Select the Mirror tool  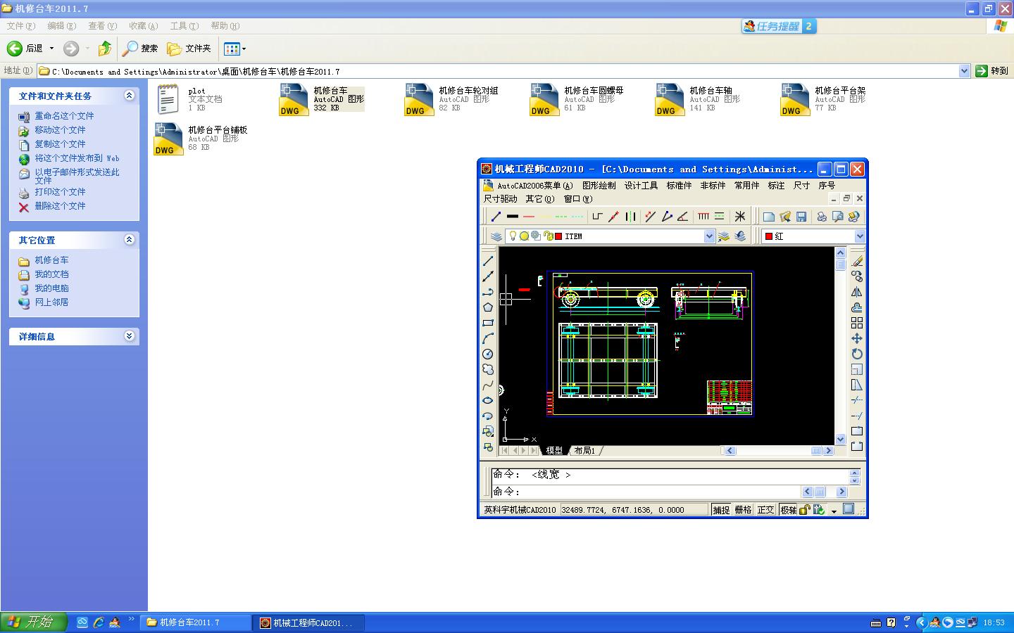point(857,292)
